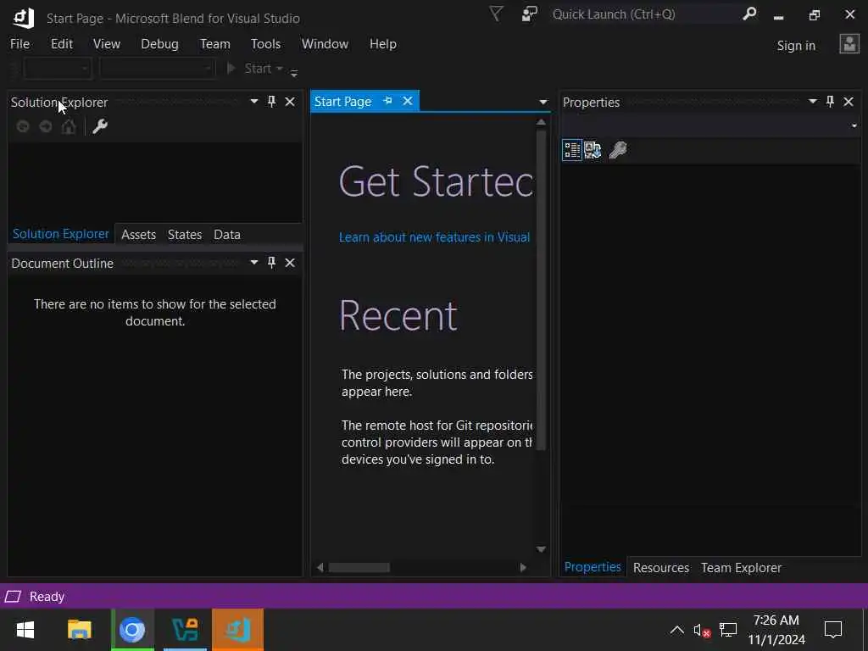The width and height of the screenshot is (868, 651).
Task: Open Properties window position dropdown
Action: click(813, 102)
